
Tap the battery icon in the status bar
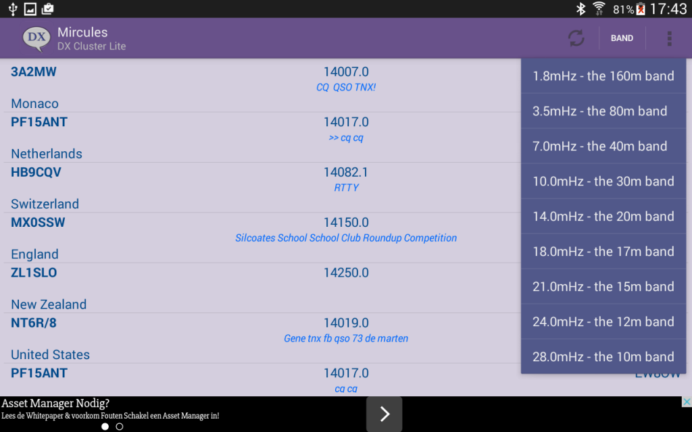[x=641, y=9]
